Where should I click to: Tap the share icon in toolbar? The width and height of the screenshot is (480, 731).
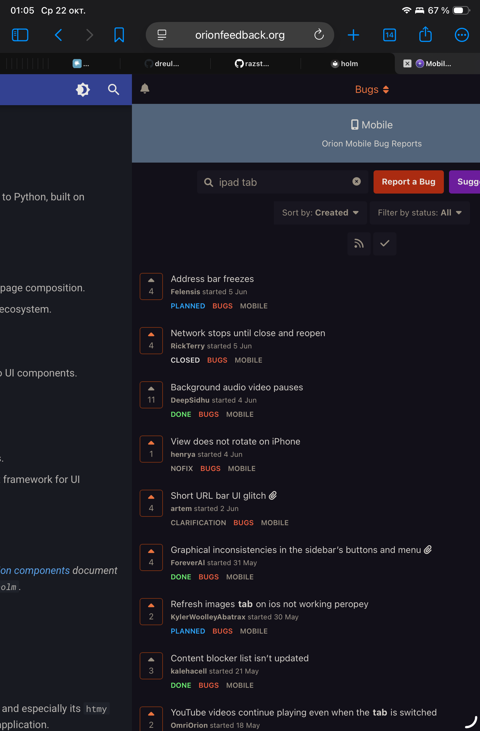pos(425,35)
